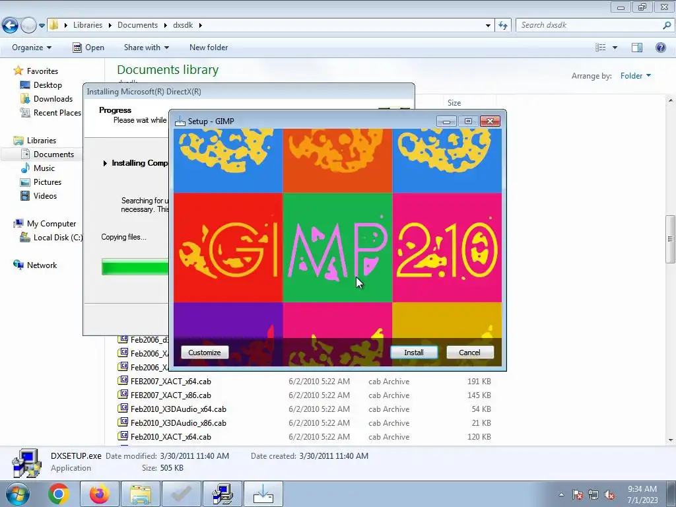
Task: Click Cancel in GIMP setup
Action: [469, 353]
